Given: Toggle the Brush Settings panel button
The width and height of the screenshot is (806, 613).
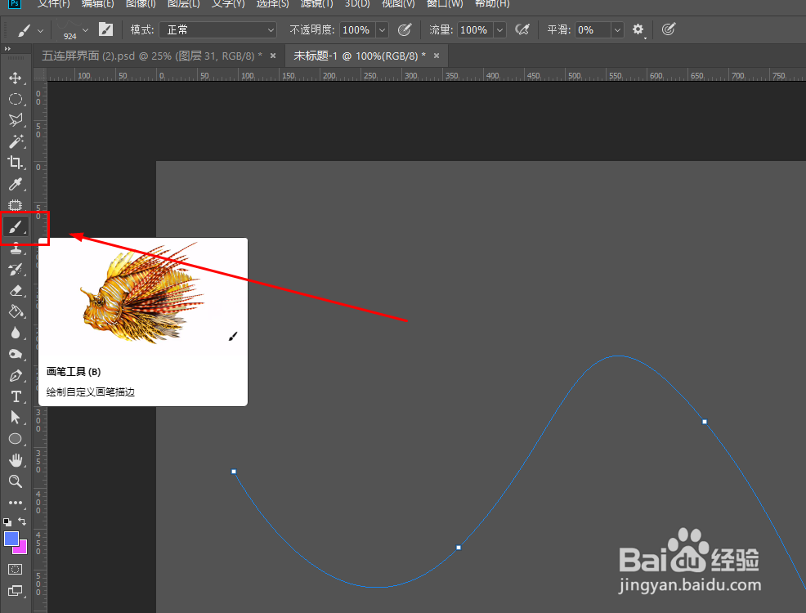Looking at the screenshot, I should pyautogui.click(x=106, y=29).
